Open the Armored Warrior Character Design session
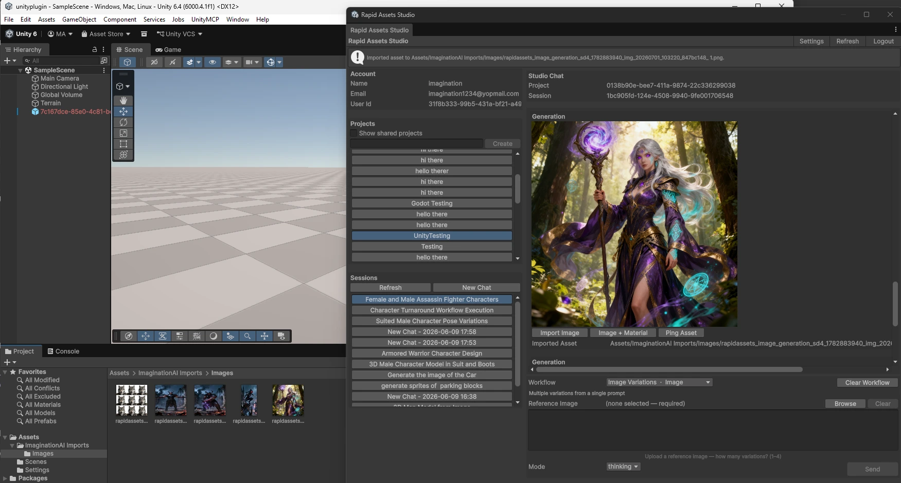This screenshot has height=483, width=901. click(x=432, y=354)
